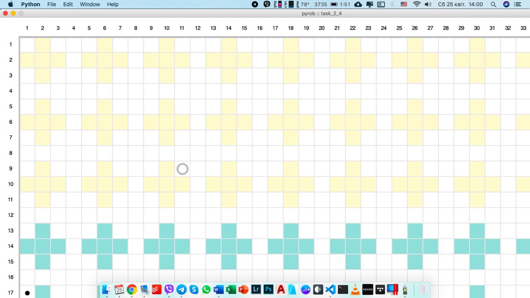Launch Telegram from the Dock

point(181,290)
